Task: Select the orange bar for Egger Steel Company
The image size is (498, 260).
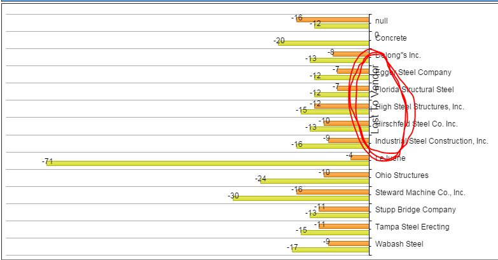Action: (353, 71)
